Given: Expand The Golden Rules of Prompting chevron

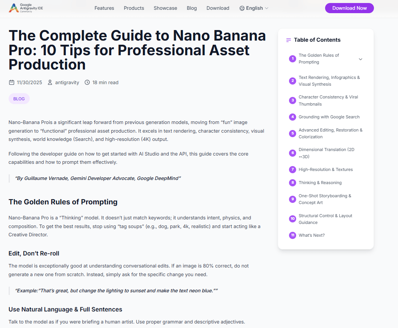Looking at the screenshot, I should [360, 59].
